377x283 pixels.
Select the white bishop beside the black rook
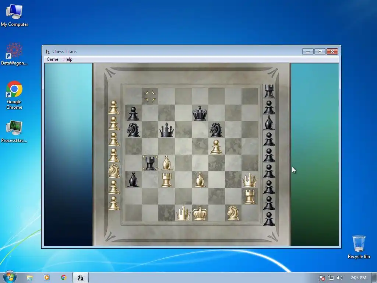167,163
